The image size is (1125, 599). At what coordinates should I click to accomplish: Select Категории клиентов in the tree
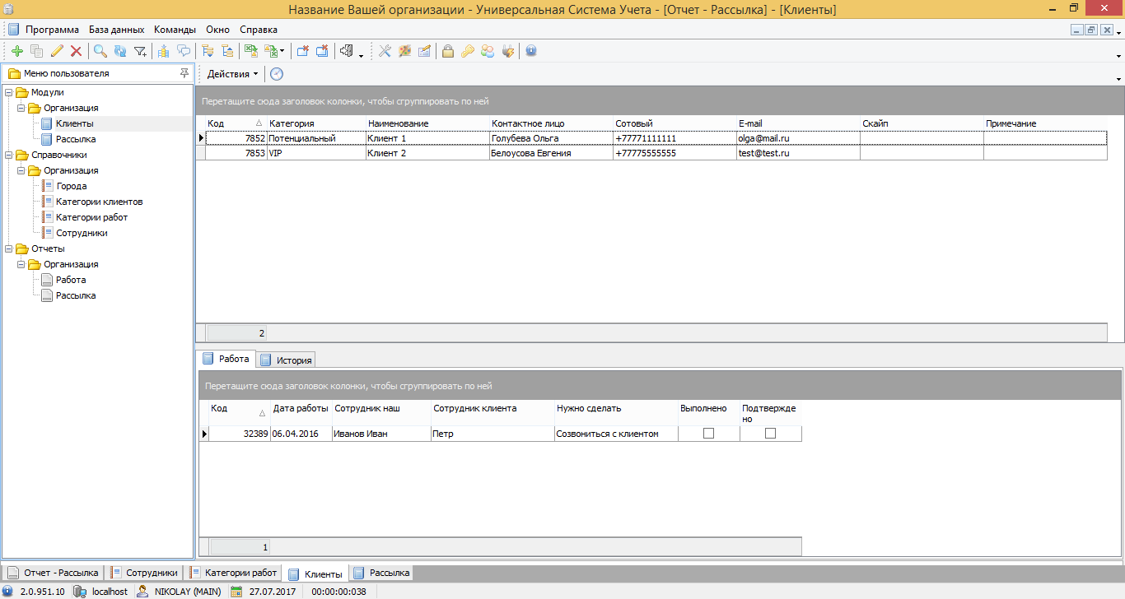100,202
